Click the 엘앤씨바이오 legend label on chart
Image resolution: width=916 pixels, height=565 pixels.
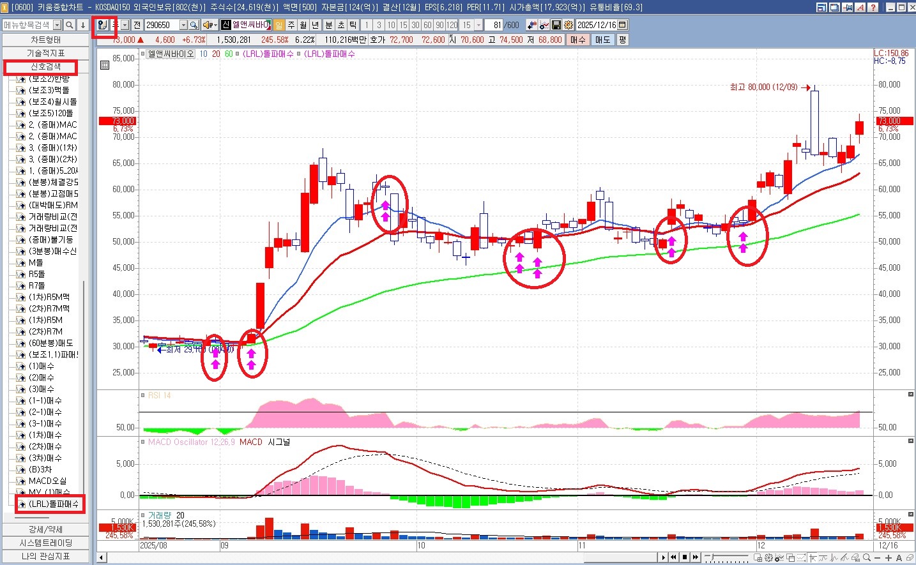point(171,54)
